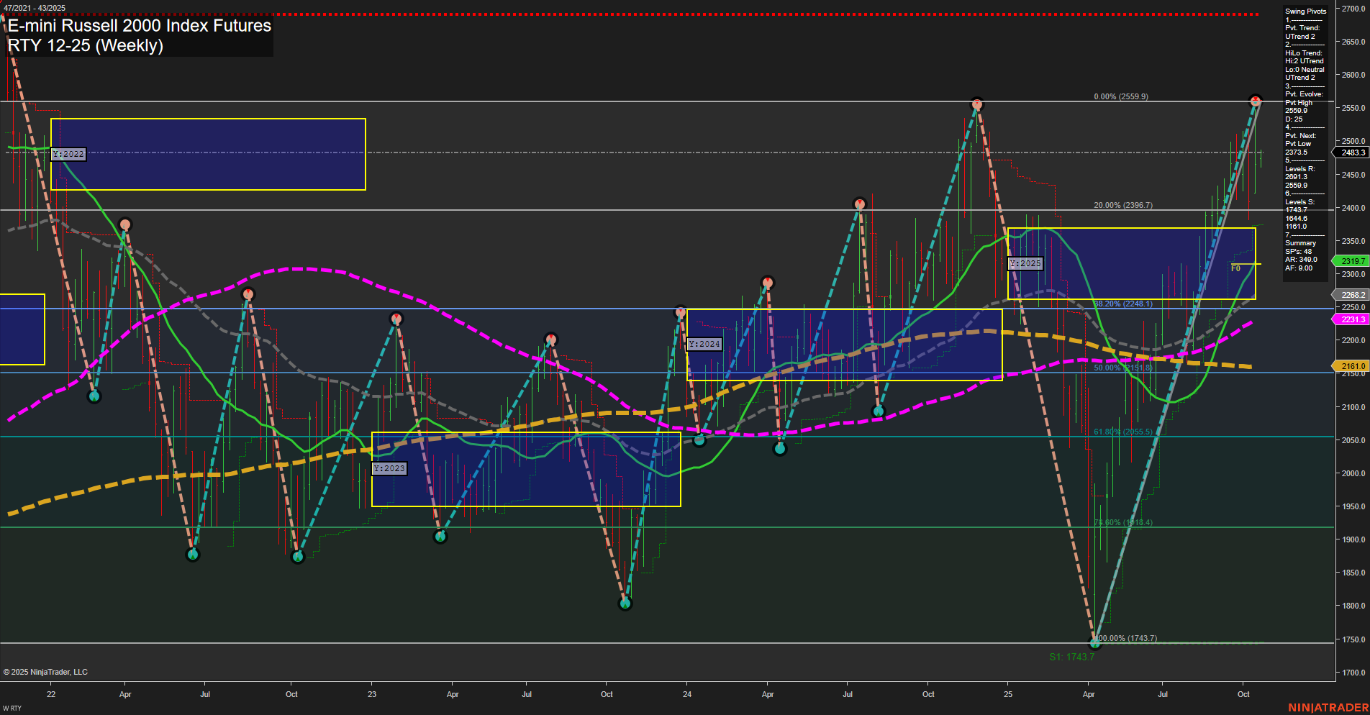Click the black 2483.3 last-price marker

point(1351,152)
